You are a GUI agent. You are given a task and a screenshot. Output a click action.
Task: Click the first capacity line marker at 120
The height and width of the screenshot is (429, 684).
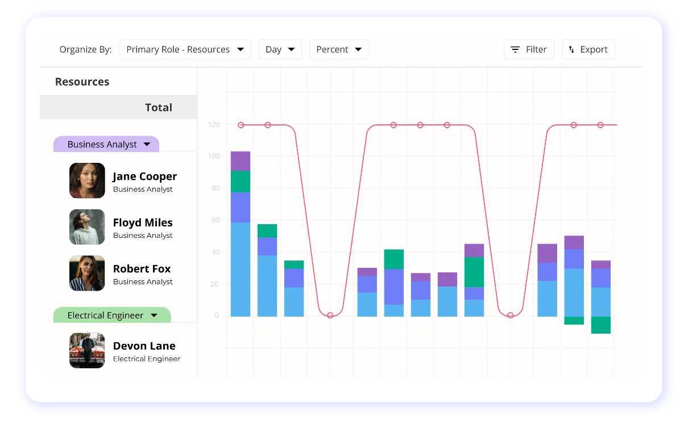click(x=241, y=125)
